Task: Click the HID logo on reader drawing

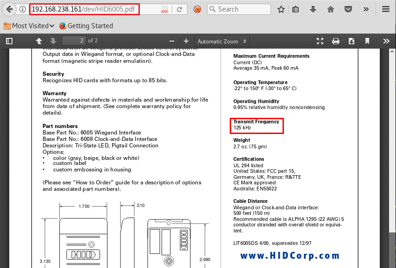Action: 83,255
